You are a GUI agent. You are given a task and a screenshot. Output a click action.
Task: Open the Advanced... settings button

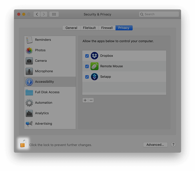coord(155,145)
